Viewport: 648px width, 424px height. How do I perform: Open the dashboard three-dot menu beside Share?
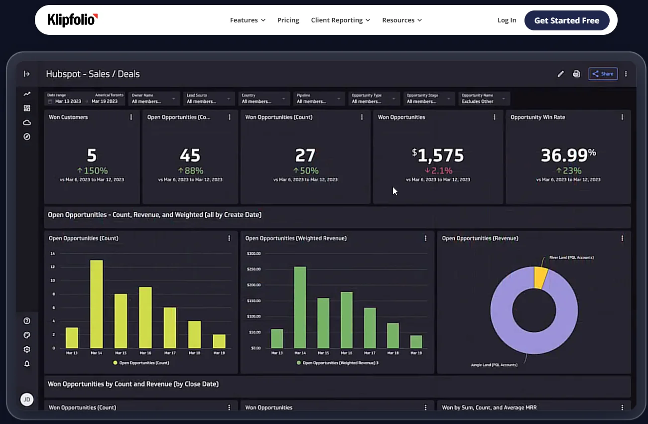626,74
